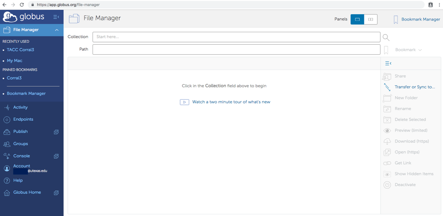Select the single panel view toggle
Viewport: 443px width, 216px height.
(x=357, y=19)
